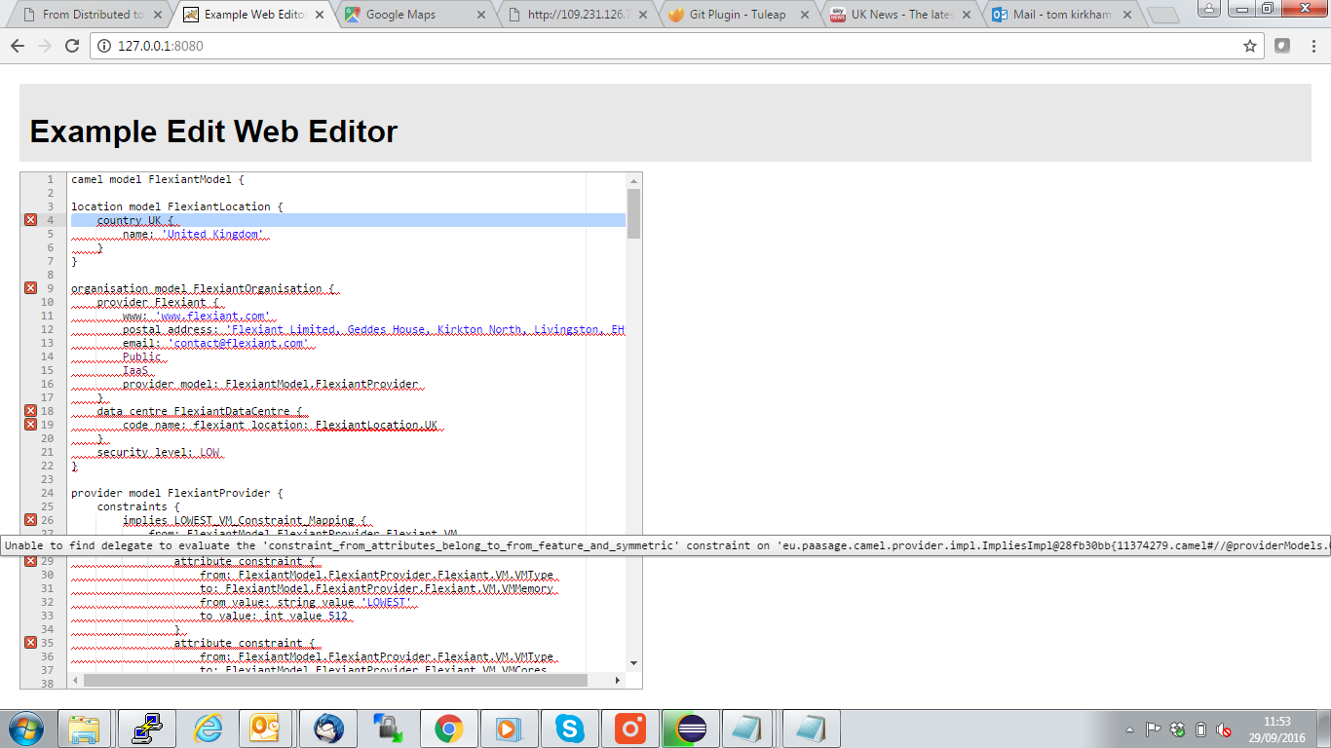
Task: Open Skype from the taskbar
Action: (x=570, y=729)
